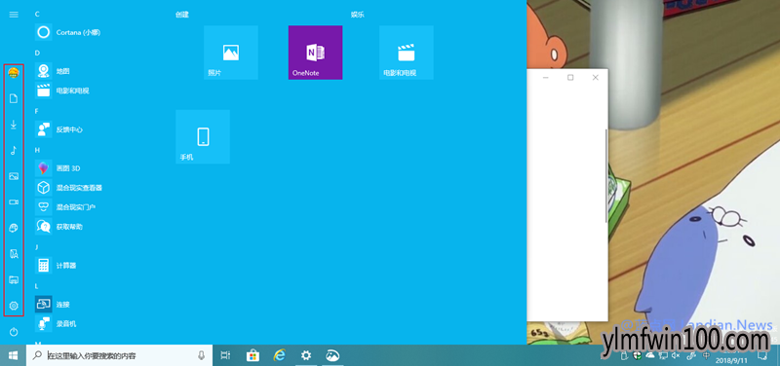Minimize the white window
780x366 pixels.
pos(546,78)
